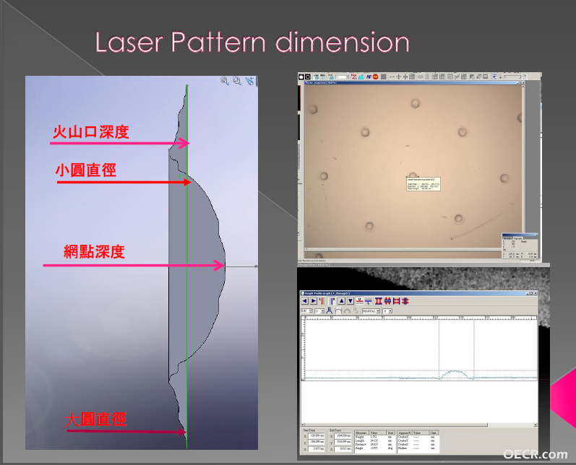Click the 小圓直徑 label
Viewport: 576px width, 465px height.
coord(86,170)
